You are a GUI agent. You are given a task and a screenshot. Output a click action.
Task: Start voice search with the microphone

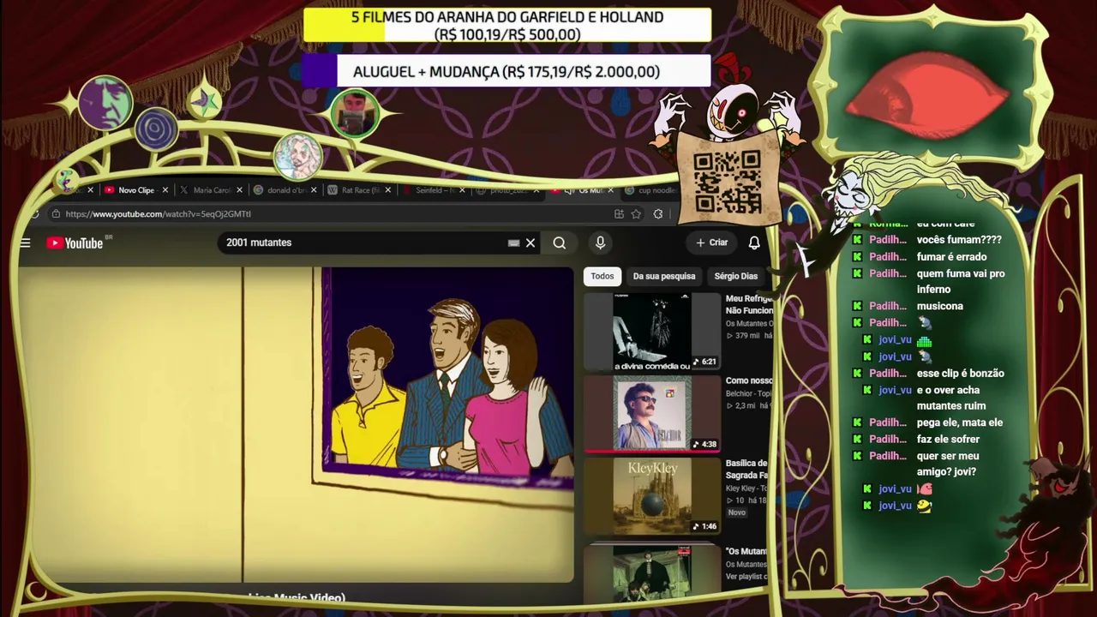pyautogui.click(x=600, y=243)
